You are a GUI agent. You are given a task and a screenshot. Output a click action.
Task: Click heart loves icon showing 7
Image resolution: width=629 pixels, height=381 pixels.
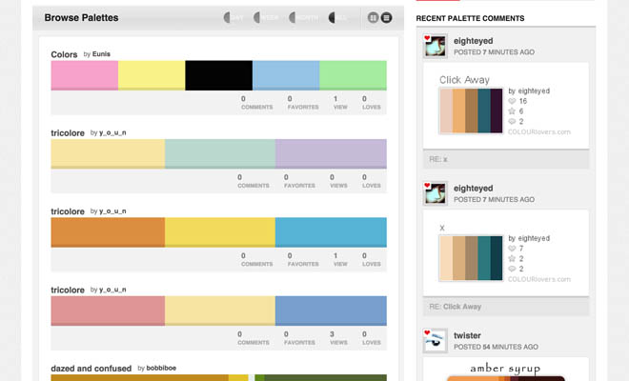[512, 249]
